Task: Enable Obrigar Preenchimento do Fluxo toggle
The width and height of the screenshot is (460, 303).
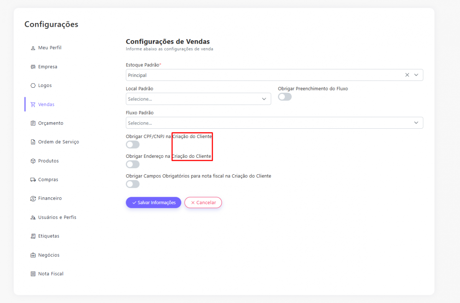Action: 285,97
